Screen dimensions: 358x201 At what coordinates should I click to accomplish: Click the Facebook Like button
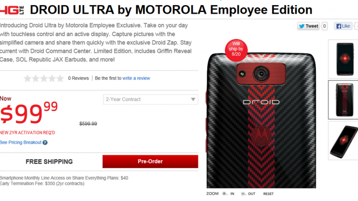tap(343, 26)
